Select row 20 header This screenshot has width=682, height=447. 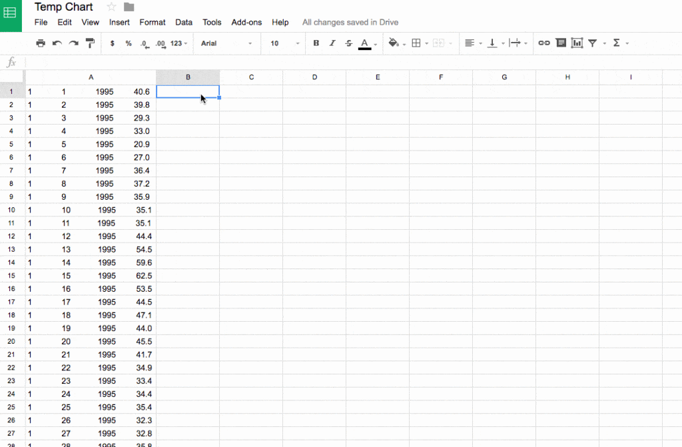[x=12, y=342]
